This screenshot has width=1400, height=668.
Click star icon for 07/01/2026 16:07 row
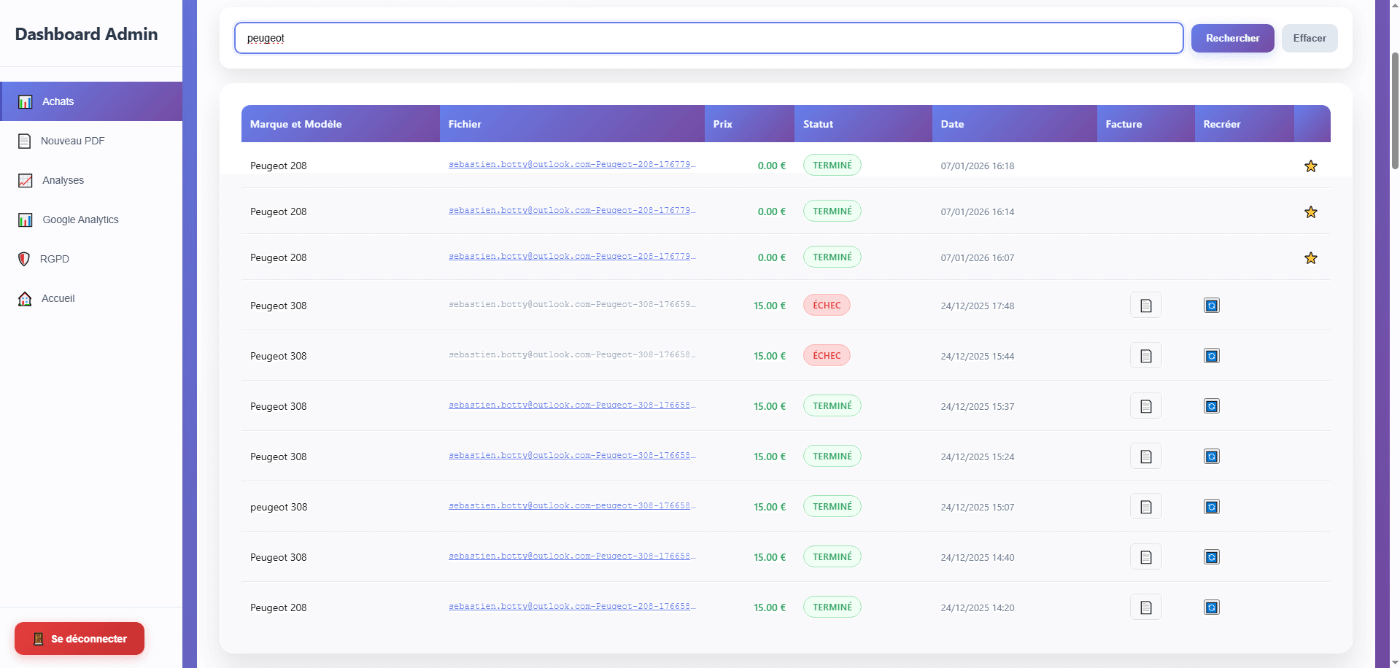coord(1310,257)
